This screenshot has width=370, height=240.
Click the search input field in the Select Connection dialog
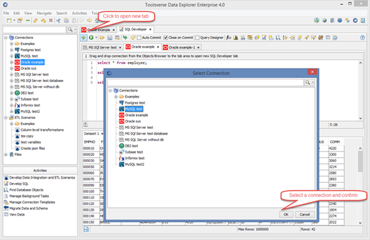(x=205, y=82)
